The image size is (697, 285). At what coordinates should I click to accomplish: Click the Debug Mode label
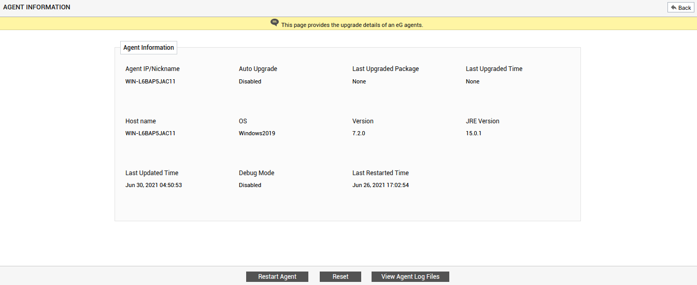pos(257,173)
